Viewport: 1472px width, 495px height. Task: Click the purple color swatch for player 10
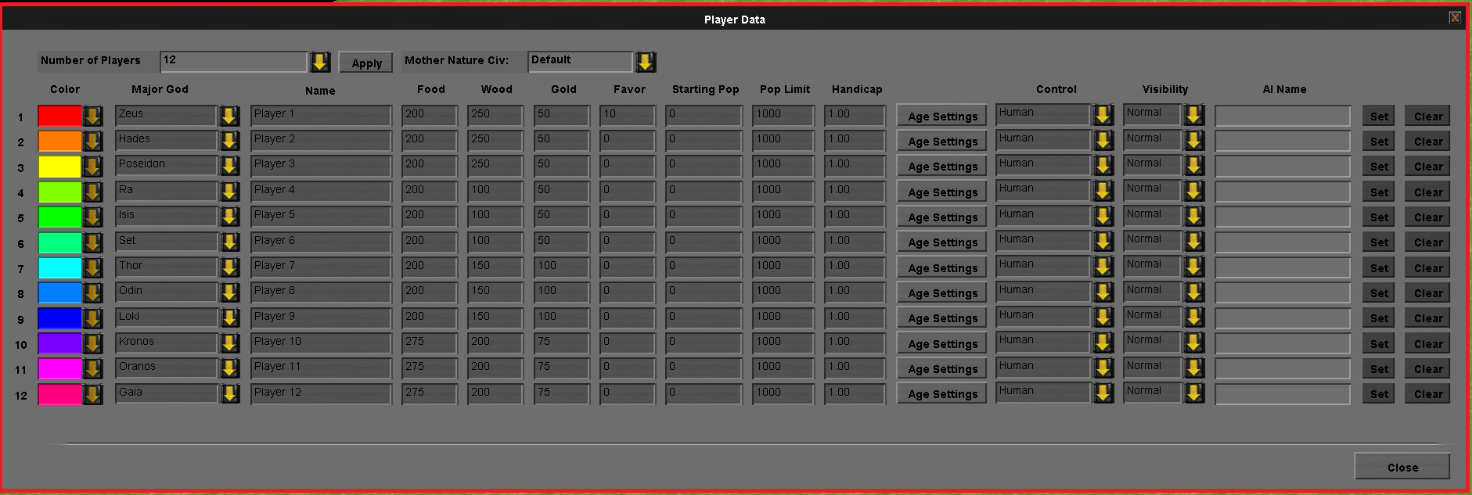pyautogui.click(x=60, y=343)
